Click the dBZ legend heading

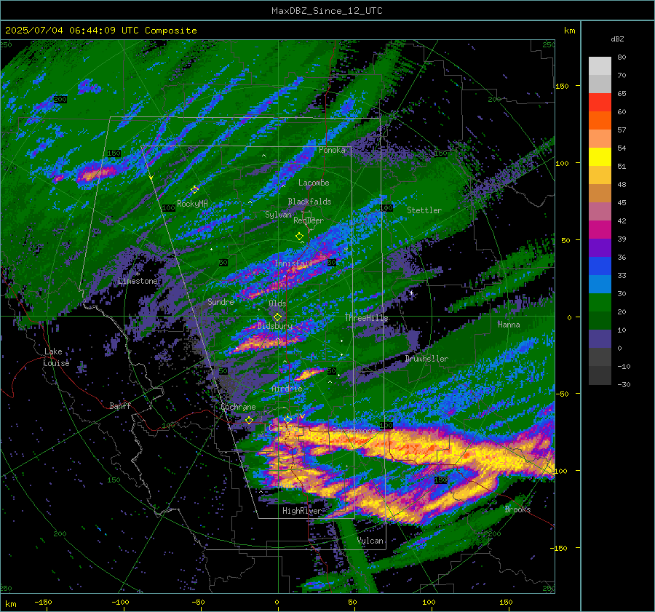coord(617,39)
